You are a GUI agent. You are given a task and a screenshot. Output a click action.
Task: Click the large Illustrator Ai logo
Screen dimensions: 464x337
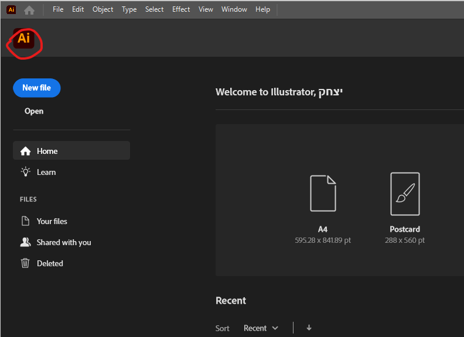(x=23, y=39)
